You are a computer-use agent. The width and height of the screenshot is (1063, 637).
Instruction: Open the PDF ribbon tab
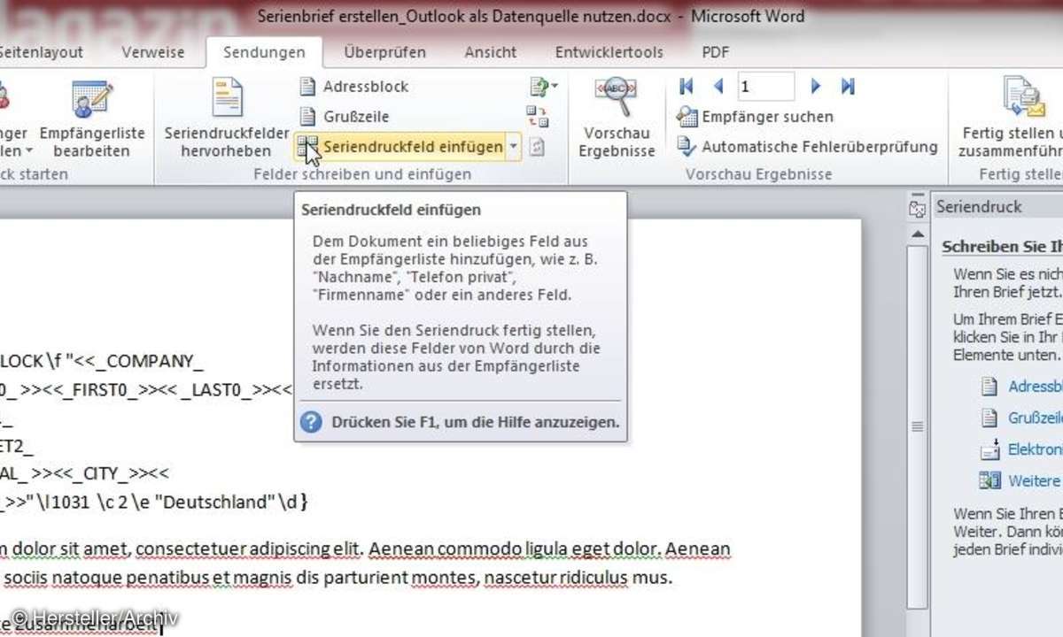(x=716, y=53)
